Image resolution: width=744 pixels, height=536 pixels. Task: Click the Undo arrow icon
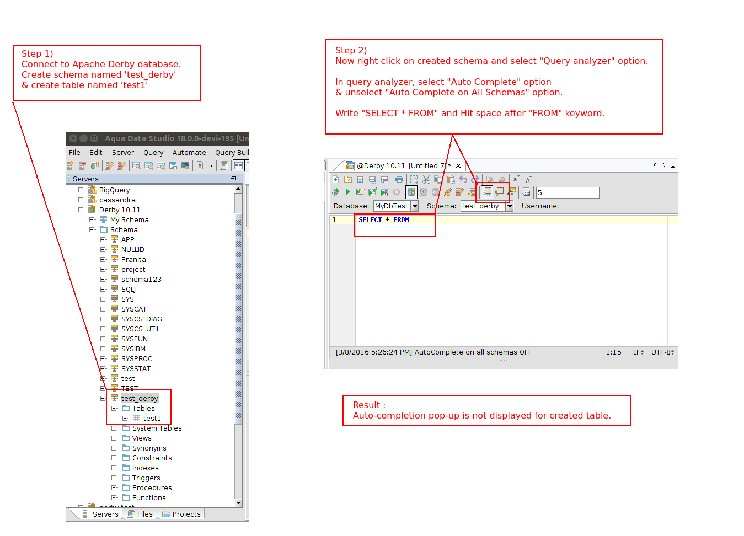coord(463,179)
